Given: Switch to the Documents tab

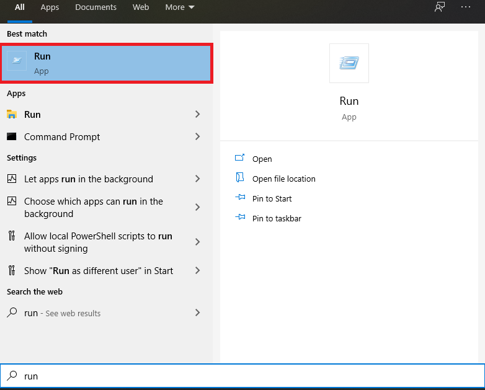Looking at the screenshot, I should click(x=96, y=7).
